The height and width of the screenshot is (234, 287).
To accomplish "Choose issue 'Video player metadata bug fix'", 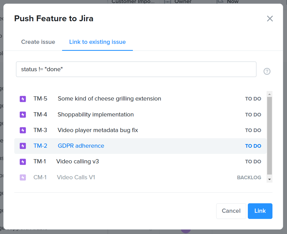I will pos(140,130).
